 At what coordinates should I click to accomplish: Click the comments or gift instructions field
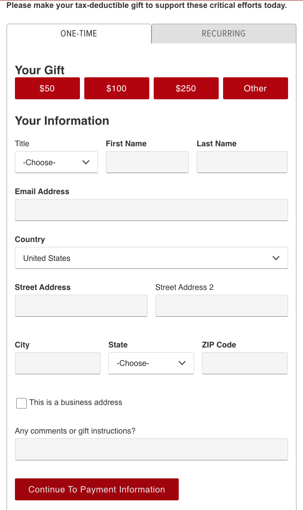click(151, 449)
